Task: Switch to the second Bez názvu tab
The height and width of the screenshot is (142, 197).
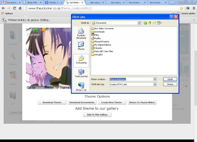Action: click(116, 2)
